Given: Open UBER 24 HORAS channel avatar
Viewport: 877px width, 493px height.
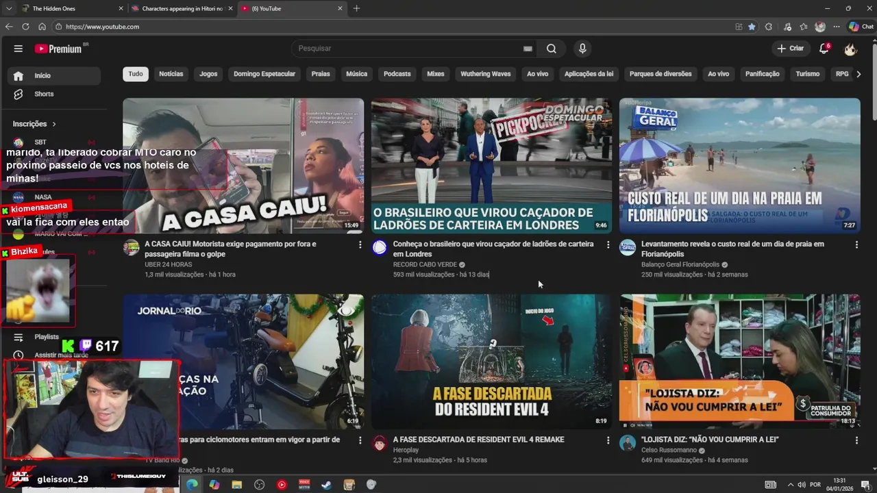Looking at the screenshot, I should pyautogui.click(x=131, y=248).
